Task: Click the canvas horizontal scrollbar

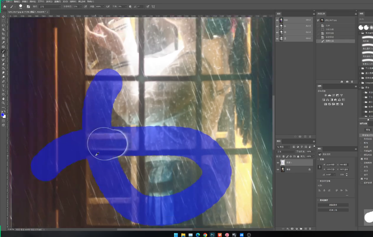Action: point(155,230)
